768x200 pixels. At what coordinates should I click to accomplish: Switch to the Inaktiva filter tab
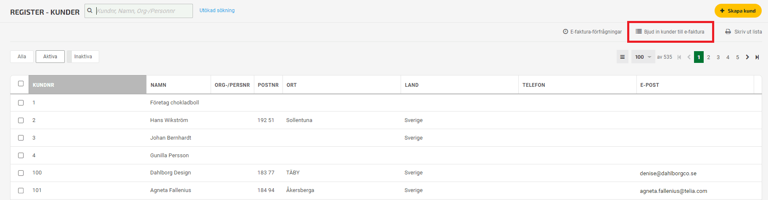pyautogui.click(x=83, y=57)
